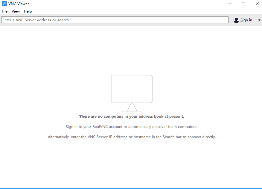Focus the VNC Server address search field
This screenshot has width=262, height=189.
115,20
